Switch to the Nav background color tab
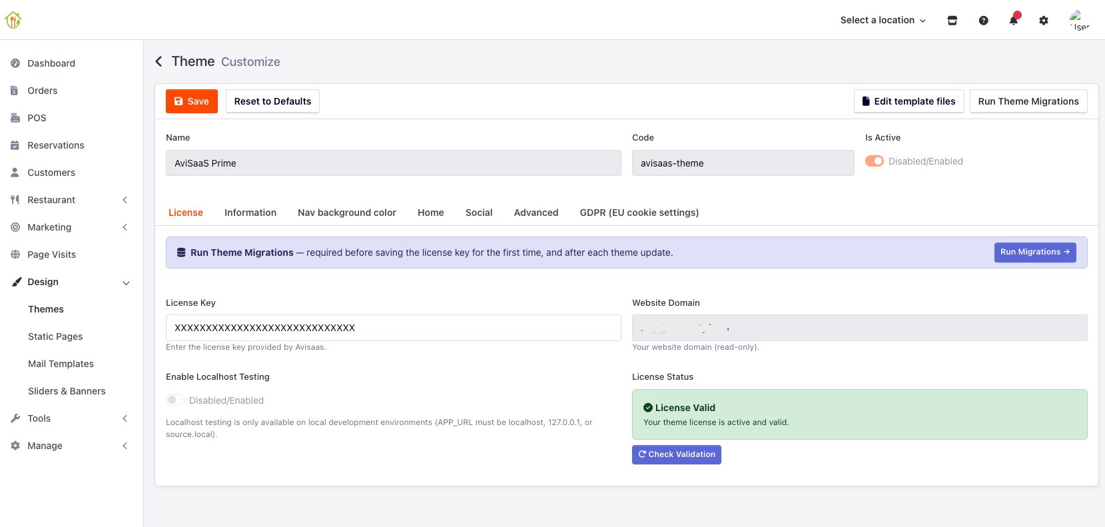The height and width of the screenshot is (527, 1105). (x=347, y=213)
